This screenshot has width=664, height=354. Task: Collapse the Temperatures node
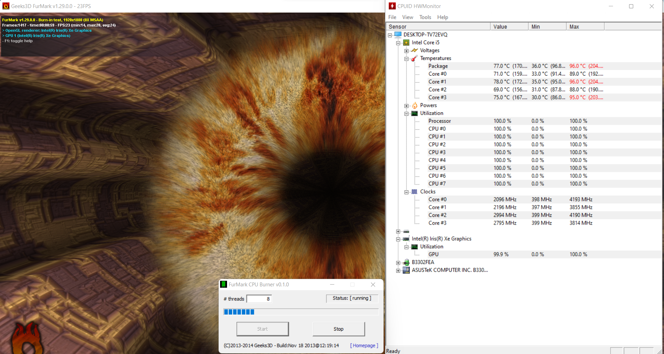(x=407, y=59)
